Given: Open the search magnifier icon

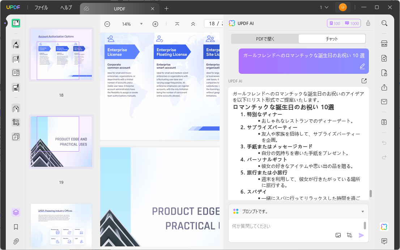Looking at the screenshot, I should click(384, 23).
